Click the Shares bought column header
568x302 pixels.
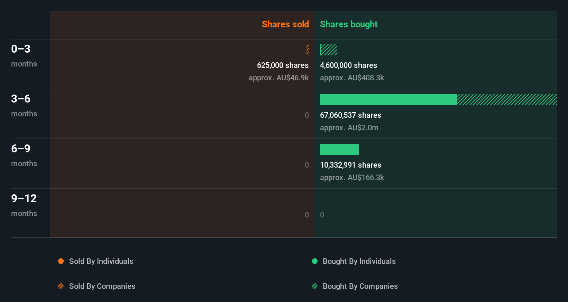pos(349,24)
